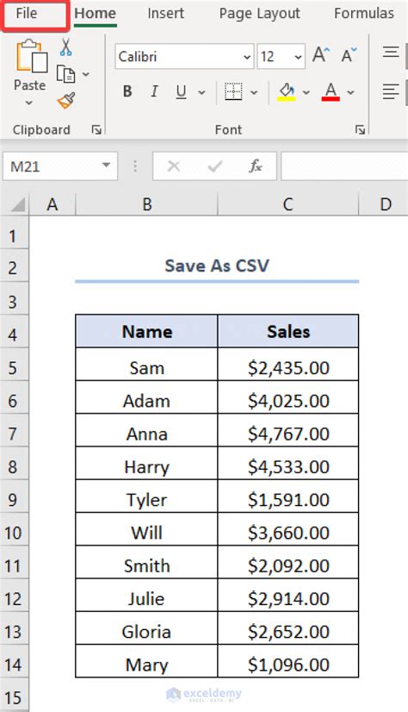Click the Copy icon in Clipboard
Viewport: 408px width, 712px height.
65,73
